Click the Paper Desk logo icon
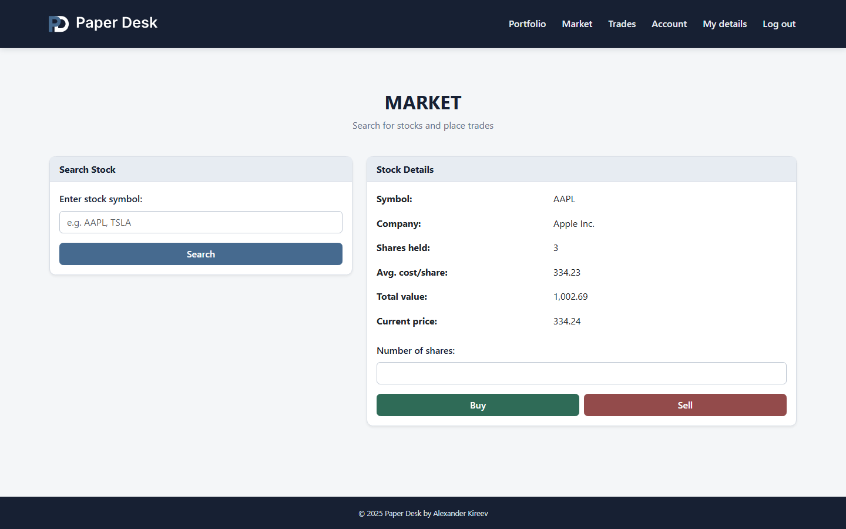Image resolution: width=846 pixels, height=529 pixels. [x=59, y=24]
